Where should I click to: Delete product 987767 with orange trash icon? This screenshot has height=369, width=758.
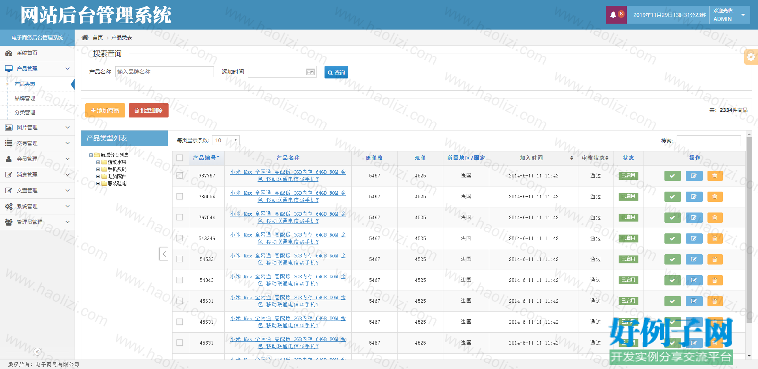click(x=715, y=176)
